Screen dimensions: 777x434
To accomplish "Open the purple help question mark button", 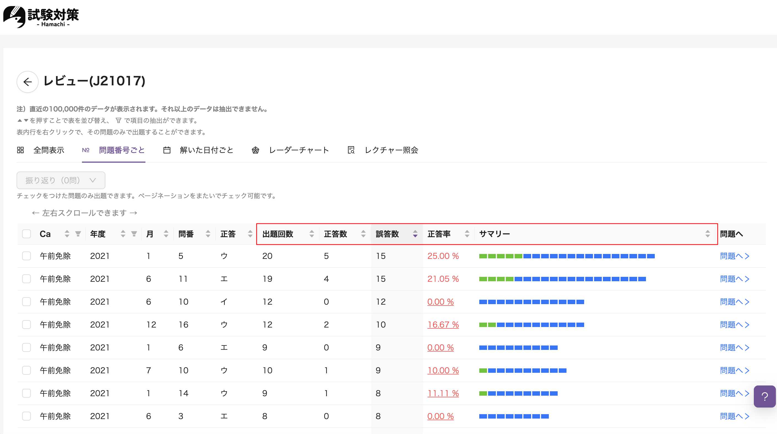I will click(764, 396).
